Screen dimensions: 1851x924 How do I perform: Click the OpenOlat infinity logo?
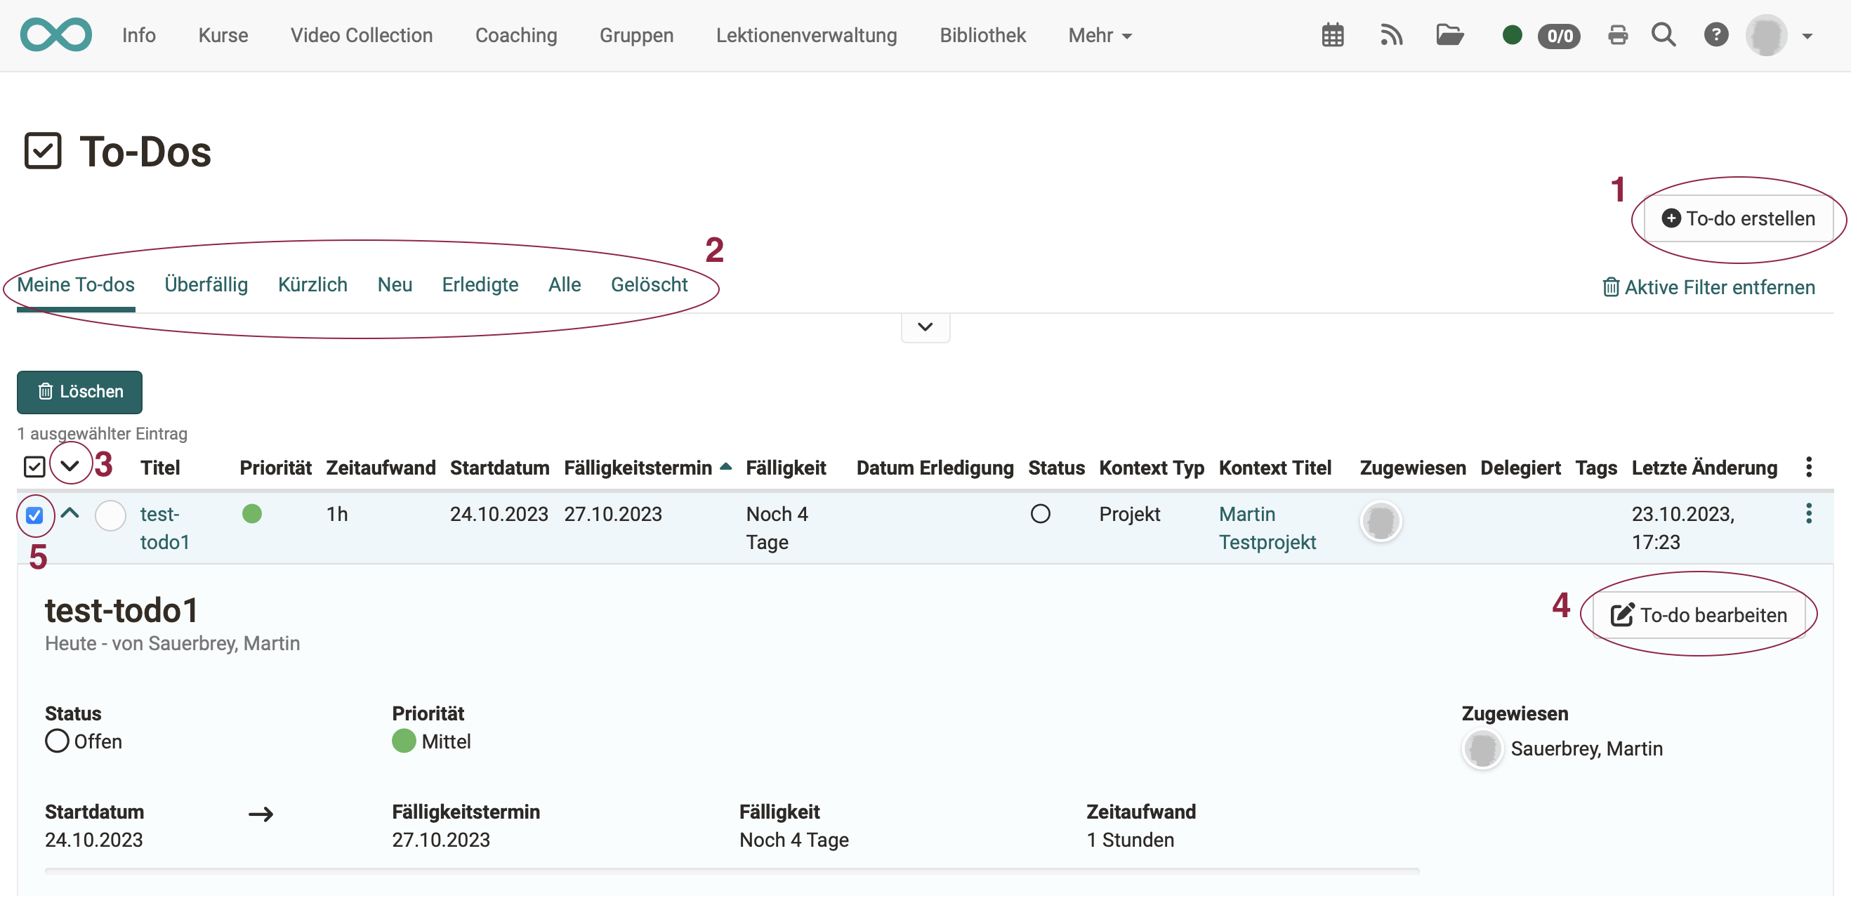point(56,34)
